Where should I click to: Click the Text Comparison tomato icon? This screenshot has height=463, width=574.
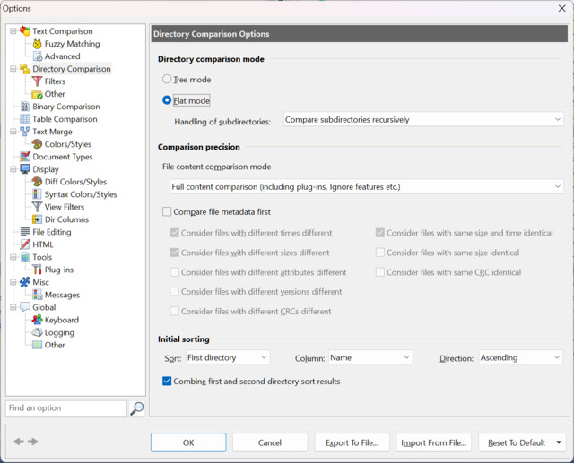tap(25, 31)
